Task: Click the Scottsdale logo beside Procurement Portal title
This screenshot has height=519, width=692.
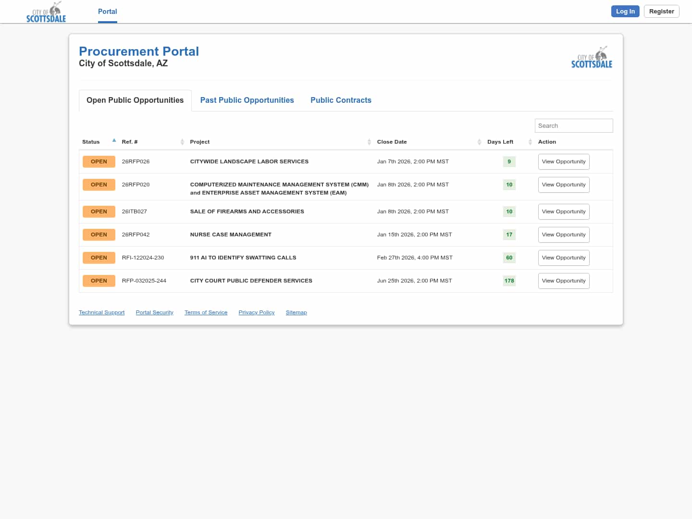Action: click(592, 58)
